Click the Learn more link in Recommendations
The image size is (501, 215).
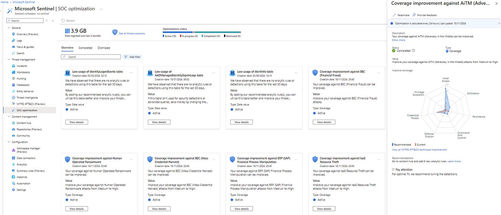454,161
